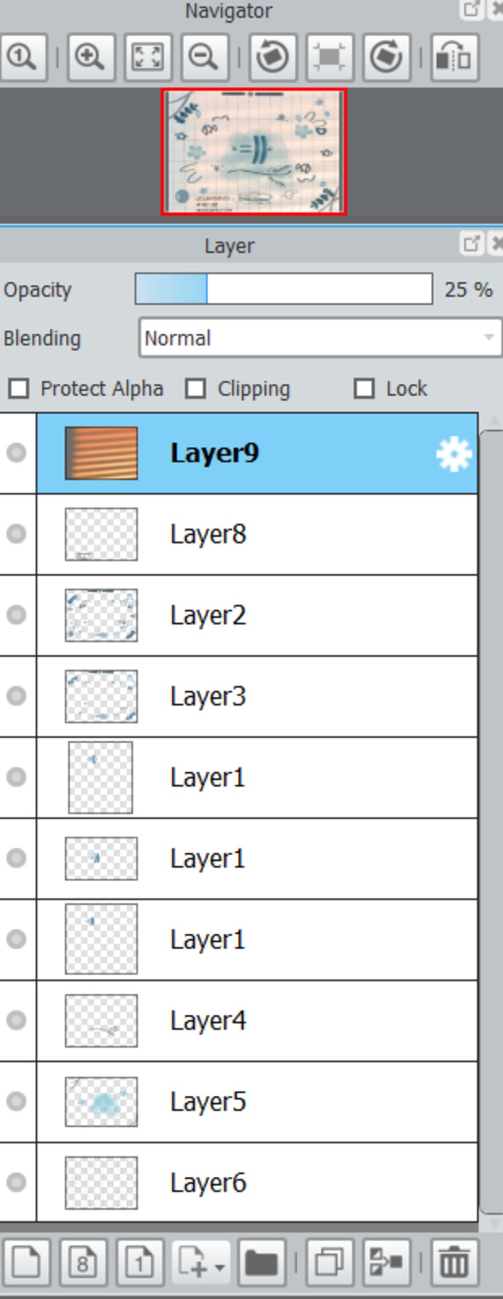This screenshot has height=1299, width=503.
Task: Open Layer9 settings gear
Action: 453,454
